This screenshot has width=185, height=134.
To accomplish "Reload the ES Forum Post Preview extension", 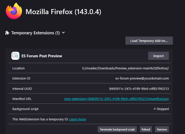I will 146,129.
